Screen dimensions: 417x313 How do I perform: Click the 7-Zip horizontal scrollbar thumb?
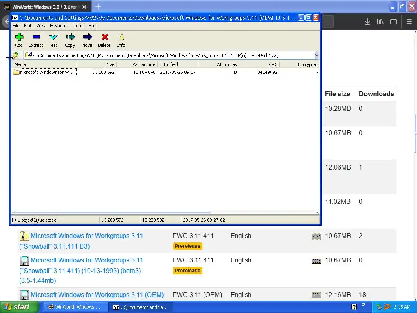(113, 213)
